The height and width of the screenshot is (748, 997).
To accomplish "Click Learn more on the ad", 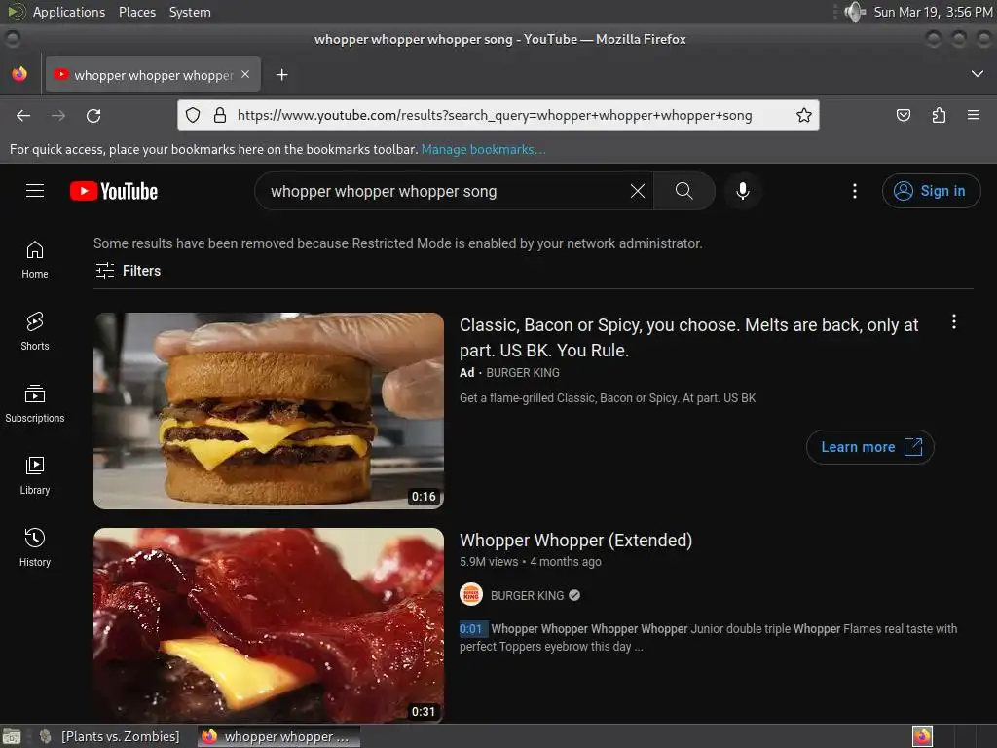I will (x=869, y=447).
